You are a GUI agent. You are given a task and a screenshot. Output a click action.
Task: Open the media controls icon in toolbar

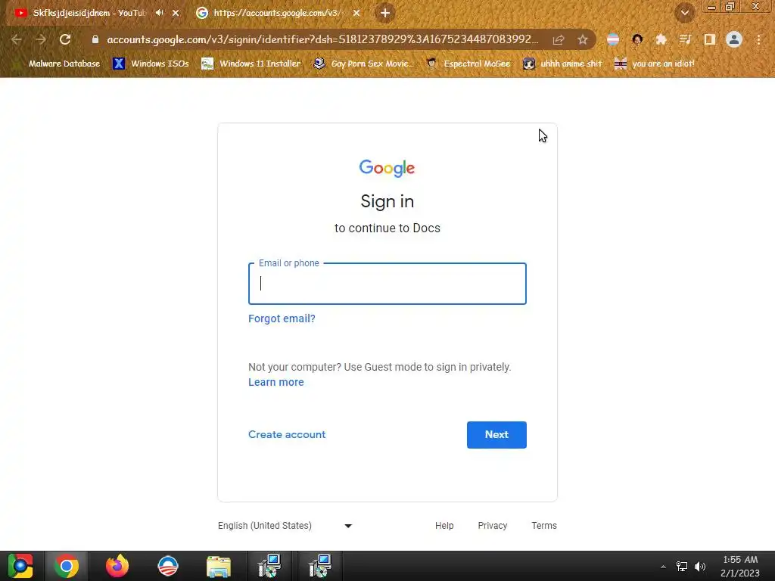(x=685, y=39)
